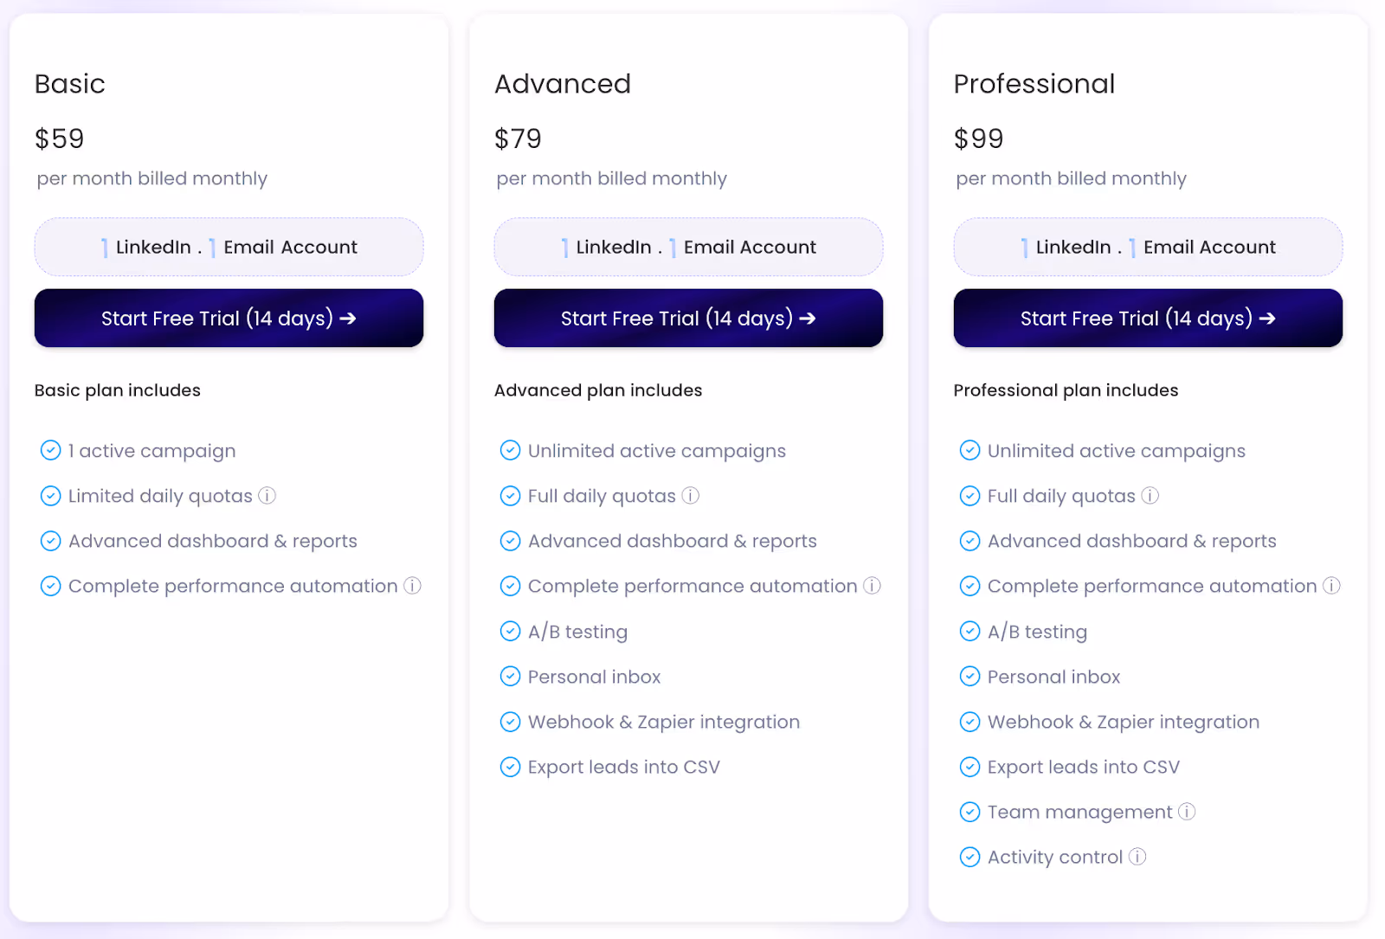Screen dimensions: 1385x939
Task: Click info icon for Complete performance automation in Basic
Action: tap(412, 586)
